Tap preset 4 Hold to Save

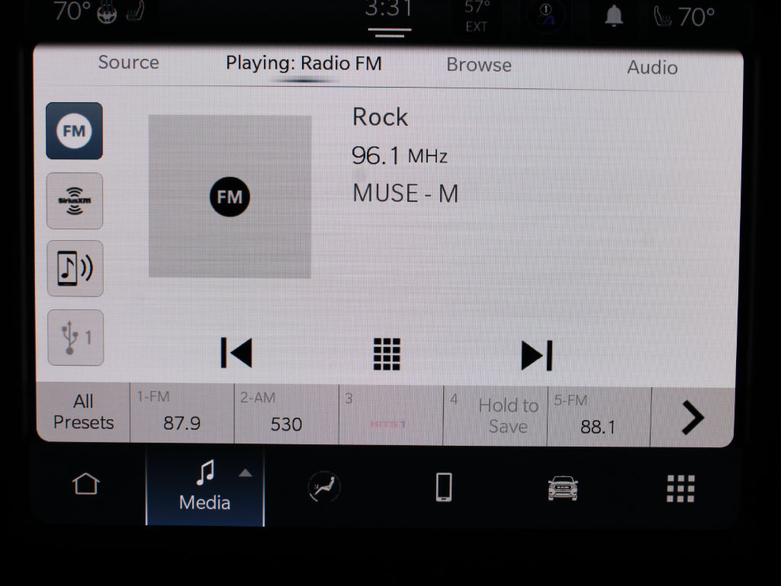pyautogui.click(x=495, y=416)
